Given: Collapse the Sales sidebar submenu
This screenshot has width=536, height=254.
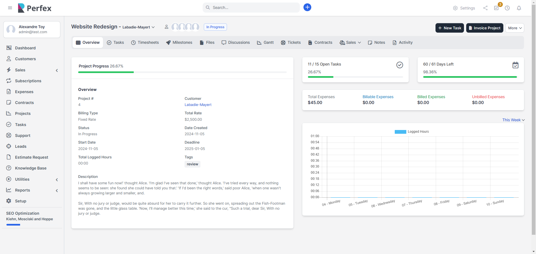Looking at the screenshot, I should click(57, 70).
